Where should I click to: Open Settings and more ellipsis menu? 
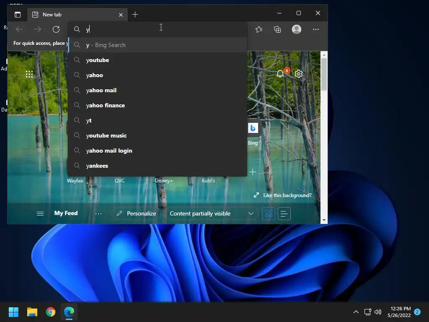pyautogui.click(x=316, y=29)
